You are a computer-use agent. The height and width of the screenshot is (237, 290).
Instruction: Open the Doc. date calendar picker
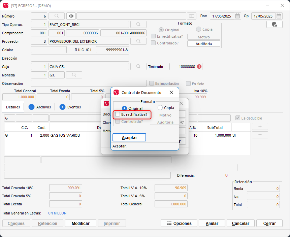(237, 16)
